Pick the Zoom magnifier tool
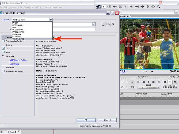The width and height of the screenshot is (179, 134). coord(159,7)
